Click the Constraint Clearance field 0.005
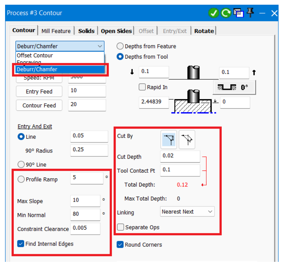Screen dimensions: 284x268 [85, 229]
